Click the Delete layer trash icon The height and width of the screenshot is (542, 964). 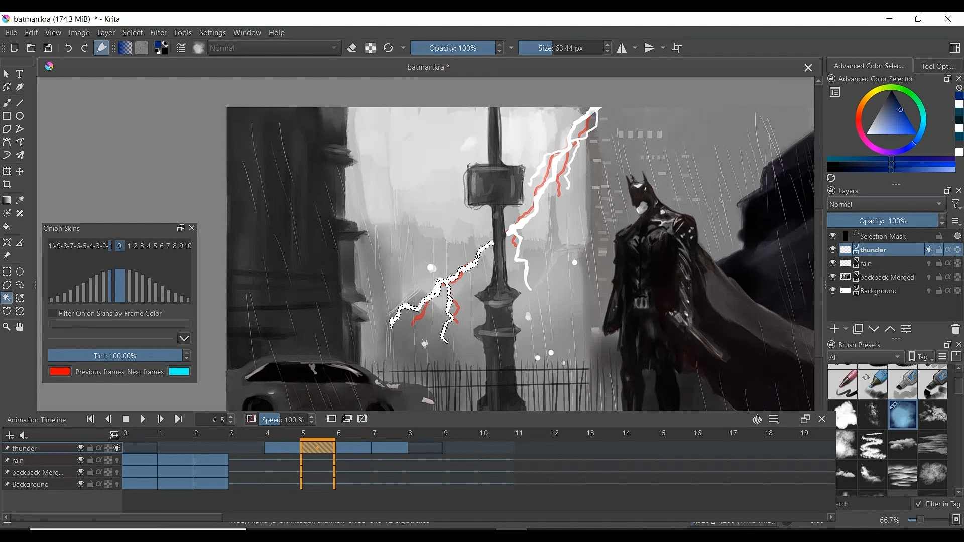tap(956, 329)
